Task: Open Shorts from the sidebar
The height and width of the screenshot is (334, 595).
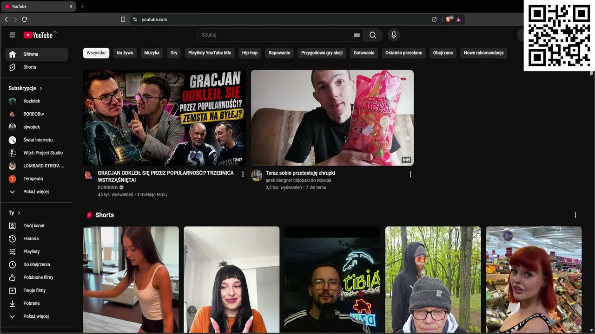Action: click(x=36, y=67)
